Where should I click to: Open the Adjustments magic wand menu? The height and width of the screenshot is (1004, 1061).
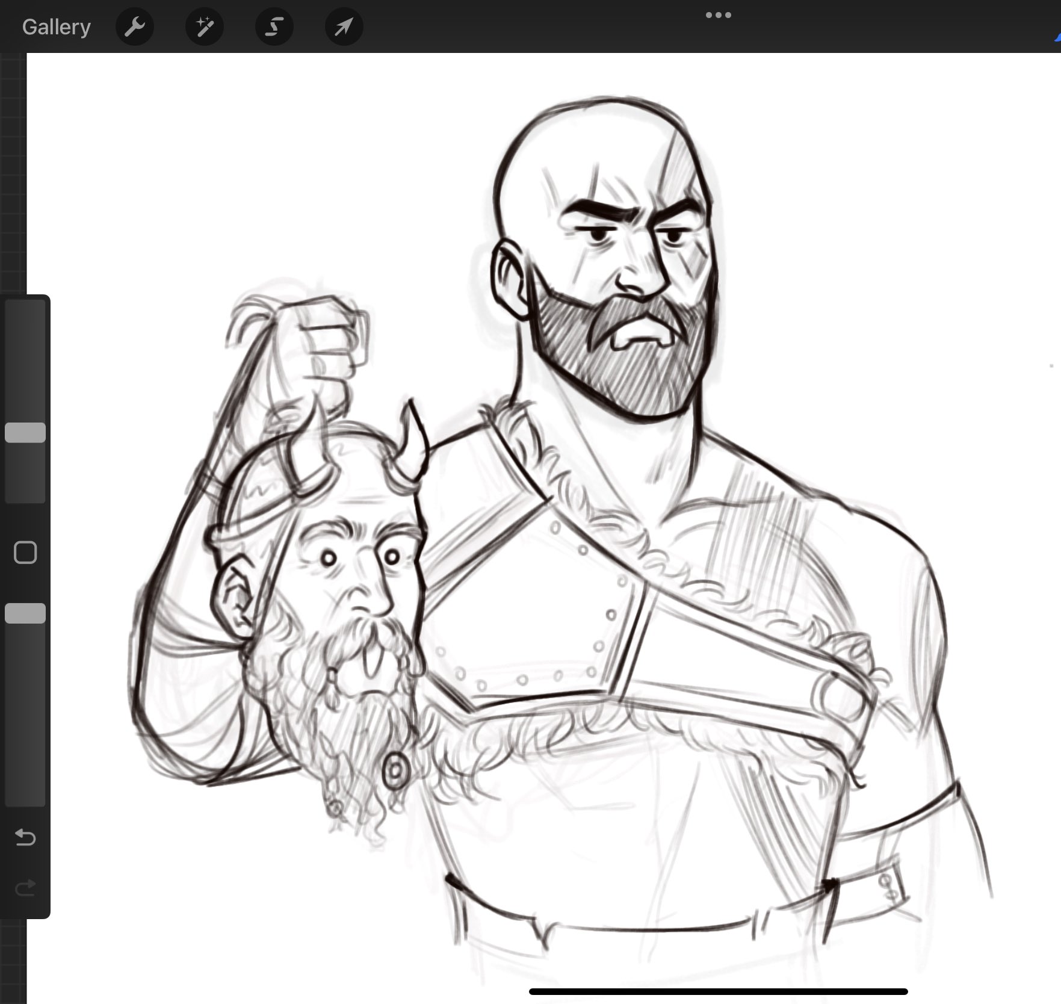pos(205,26)
